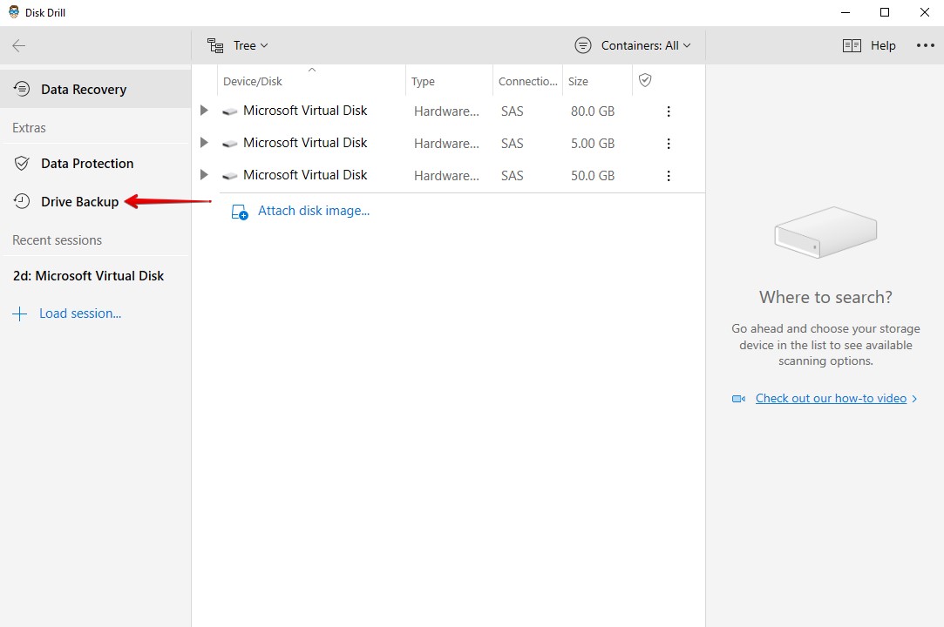Open the Check out our how-to video link
944x627 pixels.
(831, 398)
